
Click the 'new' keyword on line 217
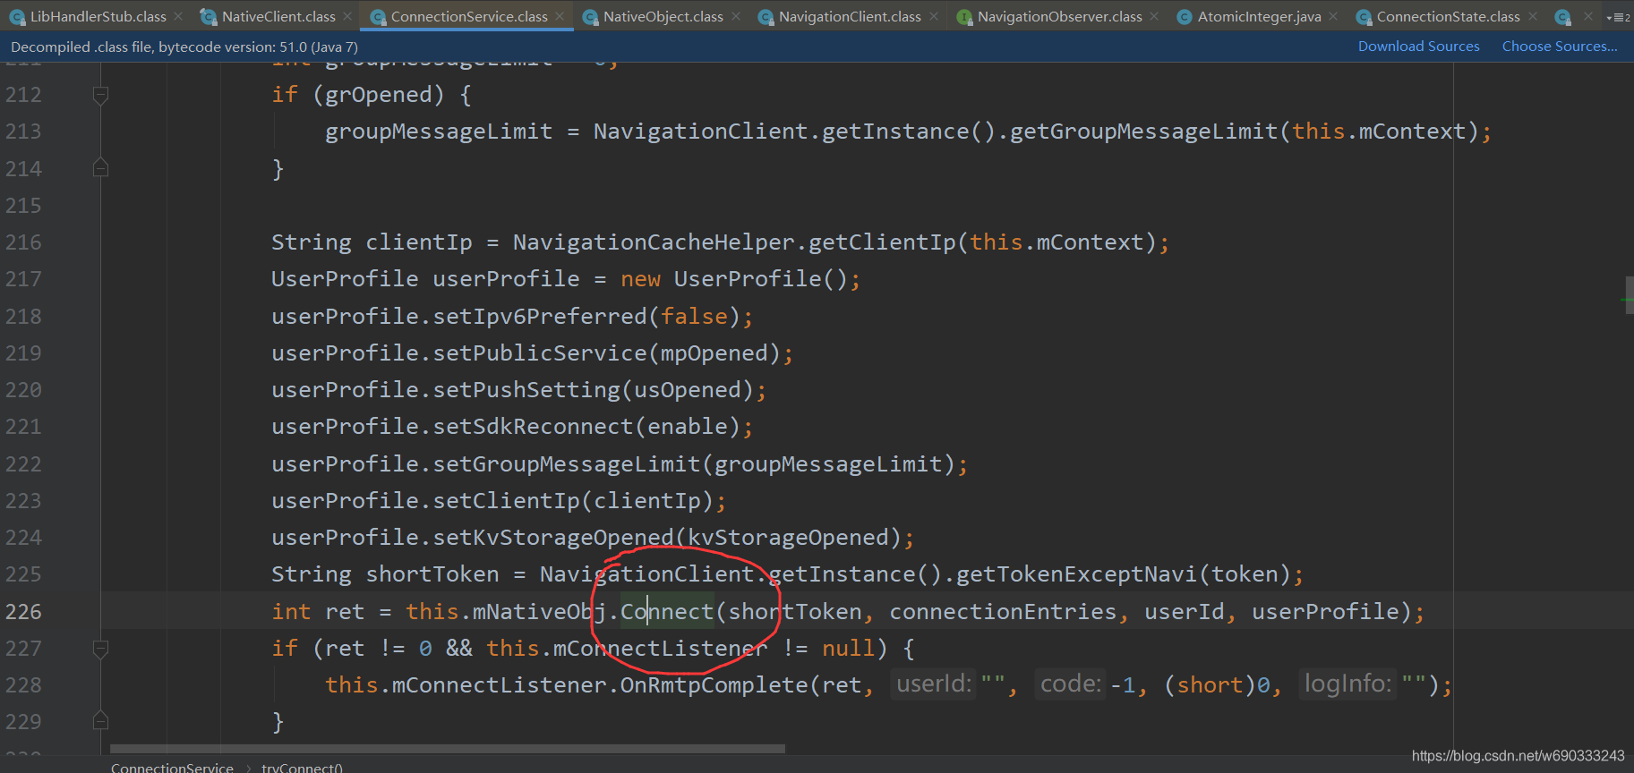(640, 279)
